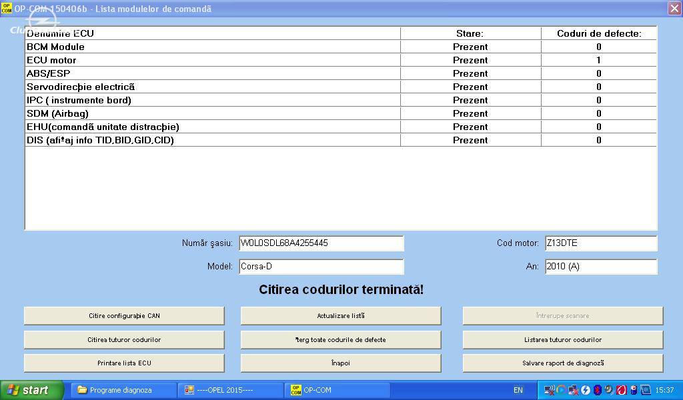Select the ABS/ESP row
The height and width of the screenshot is (400, 683).
(x=341, y=73)
